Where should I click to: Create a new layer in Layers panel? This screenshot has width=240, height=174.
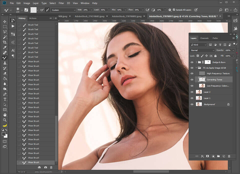224,156
